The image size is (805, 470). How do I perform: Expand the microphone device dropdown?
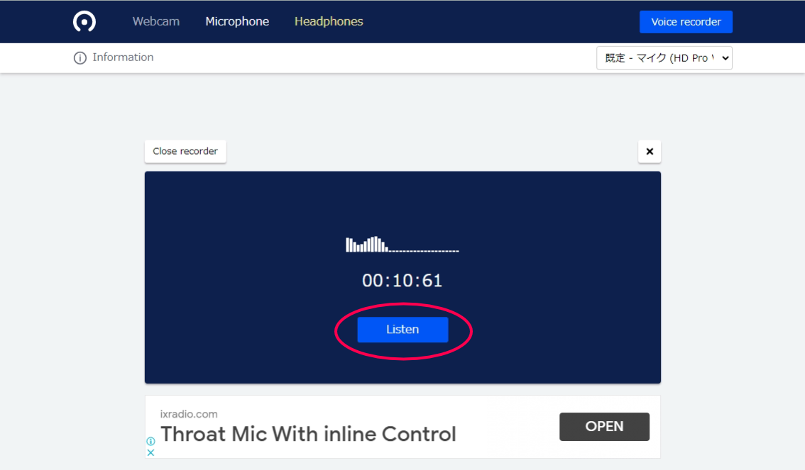[664, 58]
